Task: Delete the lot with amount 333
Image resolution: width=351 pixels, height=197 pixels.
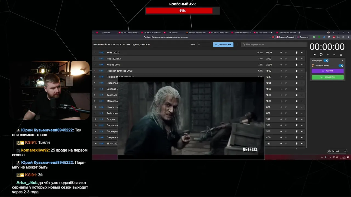Action: pyautogui.click(x=296, y=144)
